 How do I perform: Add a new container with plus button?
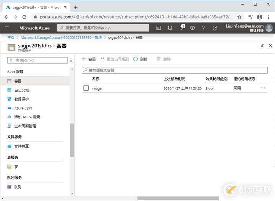coord(89,59)
